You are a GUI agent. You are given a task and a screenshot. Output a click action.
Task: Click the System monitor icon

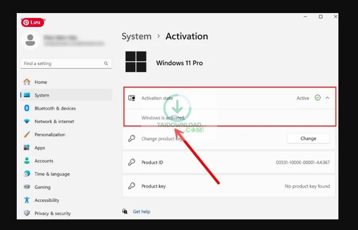[x=27, y=95]
